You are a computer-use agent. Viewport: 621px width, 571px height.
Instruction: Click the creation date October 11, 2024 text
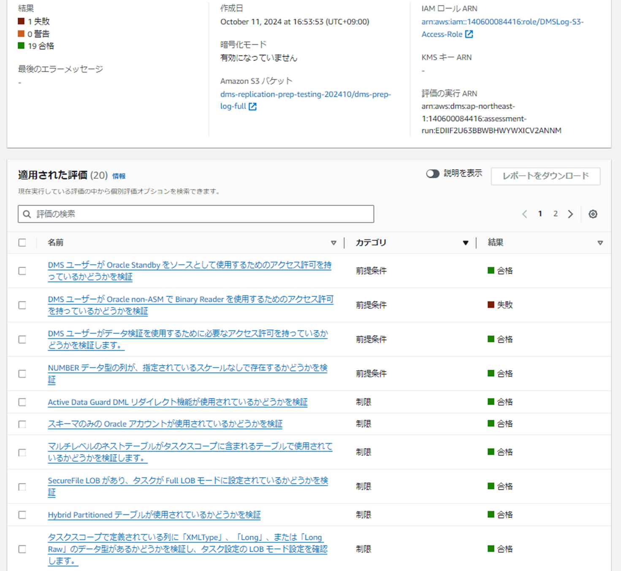[295, 22]
